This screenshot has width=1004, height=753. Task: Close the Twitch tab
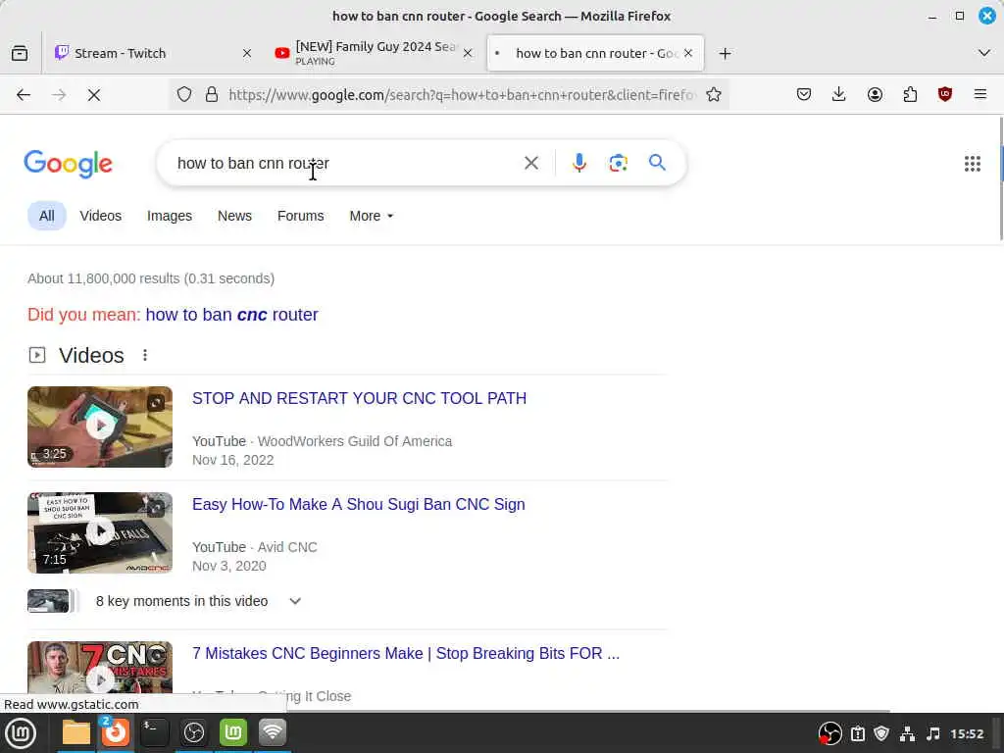247,53
